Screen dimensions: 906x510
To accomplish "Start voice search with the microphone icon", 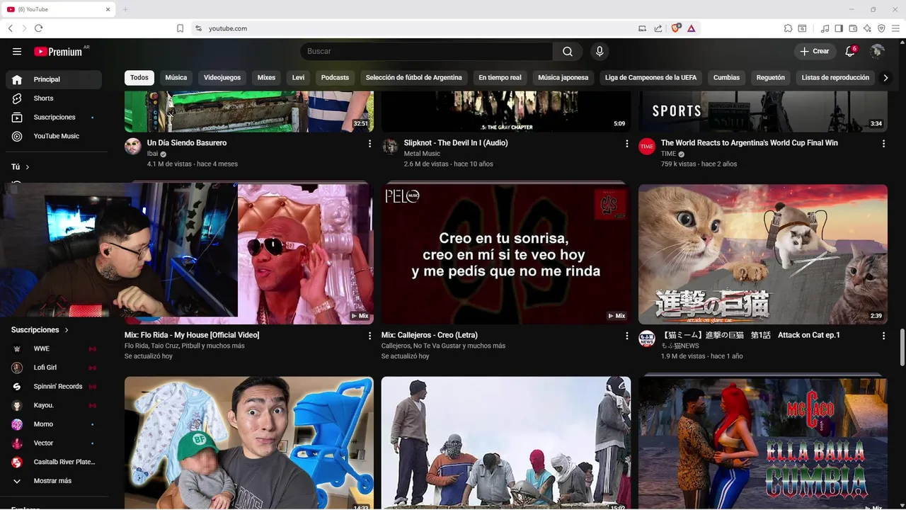I will click(x=600, y=52).
